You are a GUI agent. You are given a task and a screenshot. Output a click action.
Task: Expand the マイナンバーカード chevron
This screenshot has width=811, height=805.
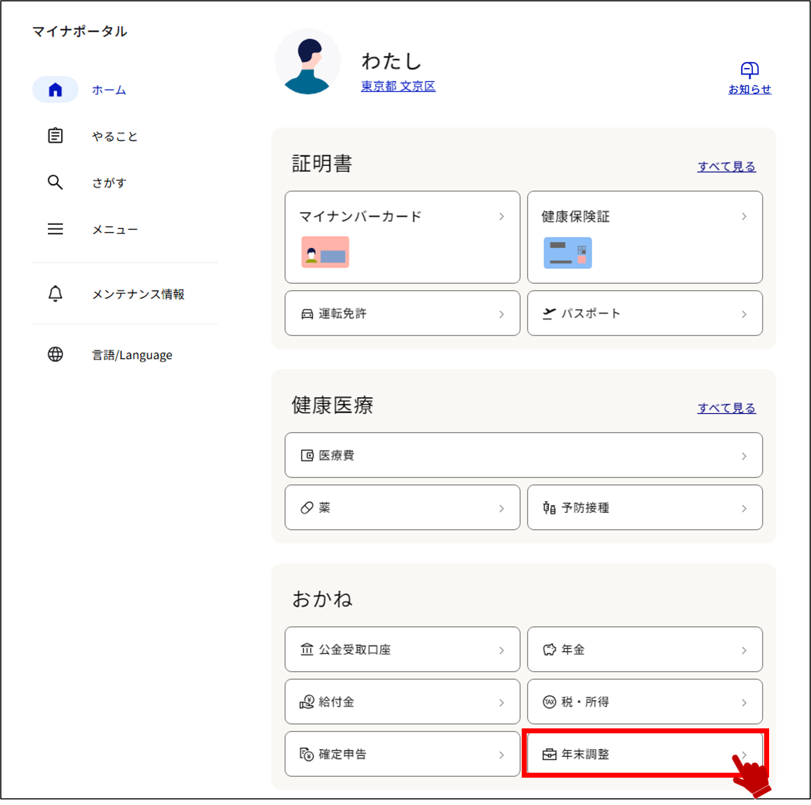(x=502, y=216)
